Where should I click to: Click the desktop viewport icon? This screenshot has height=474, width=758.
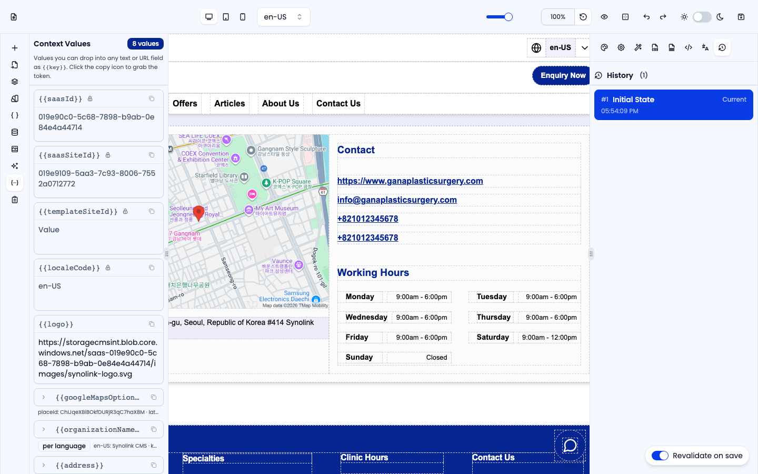(209, 17)
